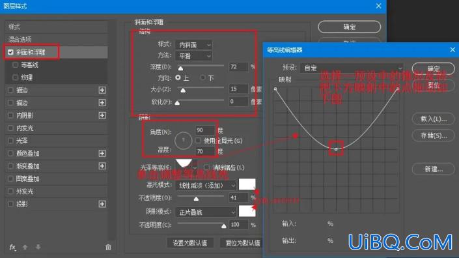Open the 方法 dropdown showing 平滑
Screen dimensions: 459x258
click(193, 55)
